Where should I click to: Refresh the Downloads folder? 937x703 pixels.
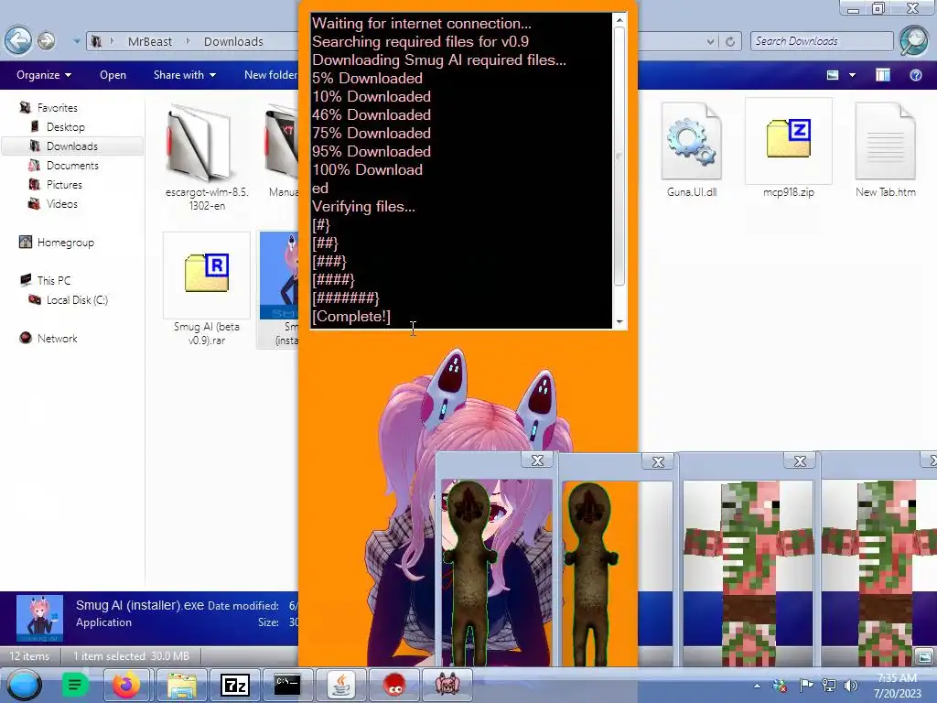tap(729, 41)
